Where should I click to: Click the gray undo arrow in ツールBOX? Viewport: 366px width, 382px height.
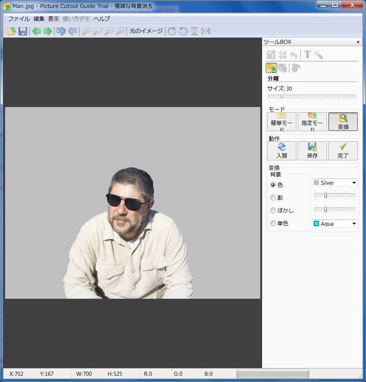click(x=294, y=54)
